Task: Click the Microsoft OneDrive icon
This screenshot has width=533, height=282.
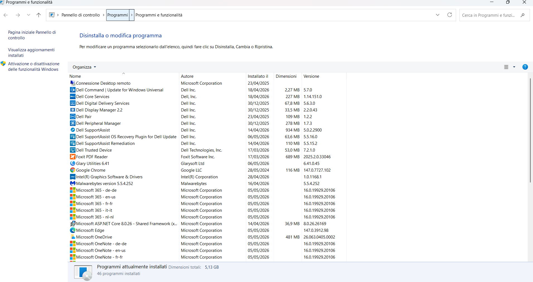Action: pos(73,237)
